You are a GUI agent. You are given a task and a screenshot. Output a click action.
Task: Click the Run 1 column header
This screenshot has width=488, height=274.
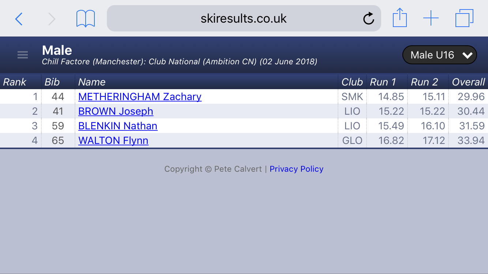[383, 82]
